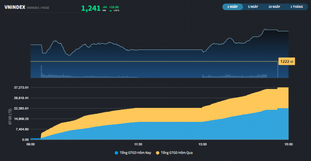
Task: Click the 1222.46 reference price label
Action: [287, 62]
